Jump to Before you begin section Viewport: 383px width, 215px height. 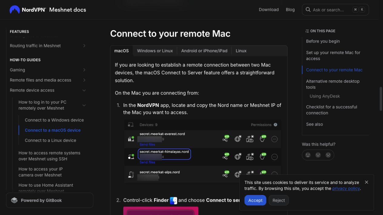click(323, 41)
